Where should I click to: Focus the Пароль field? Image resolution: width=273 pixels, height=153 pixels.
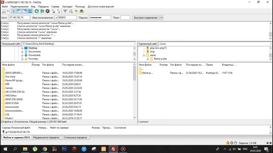coord(100,17)
